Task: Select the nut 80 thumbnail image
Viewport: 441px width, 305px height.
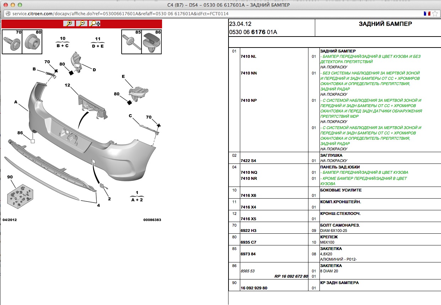Action: click(32, 41)
